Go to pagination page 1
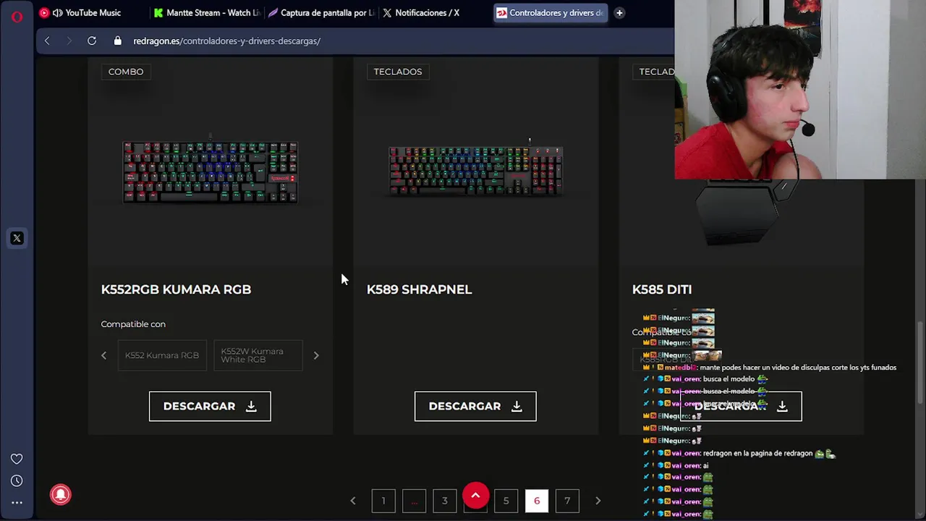Image resolution: width=926 pixels, height=521 pixels. (x=383, y=501)
